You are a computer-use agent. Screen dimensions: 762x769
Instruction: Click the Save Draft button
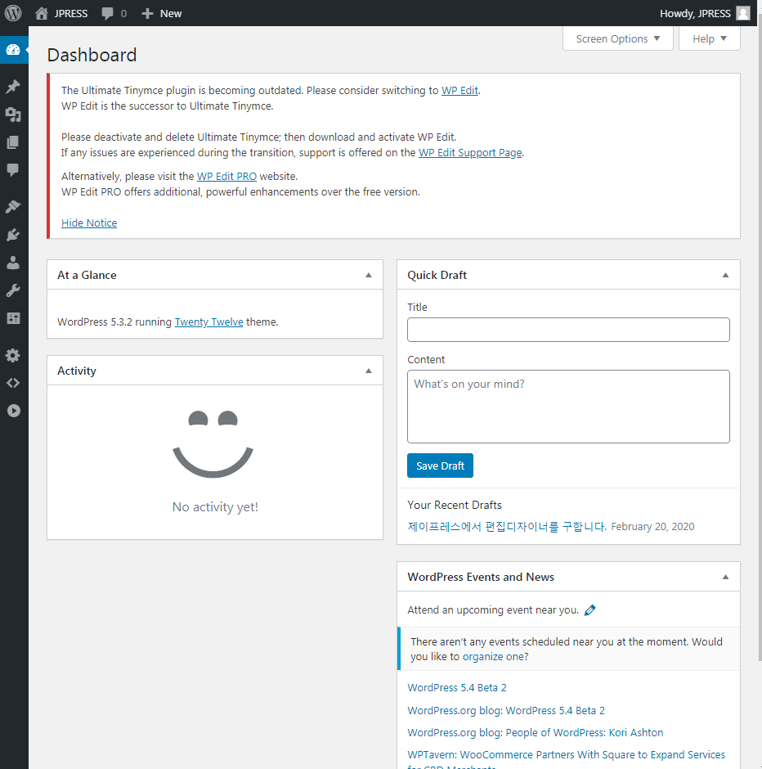(440, 465)
